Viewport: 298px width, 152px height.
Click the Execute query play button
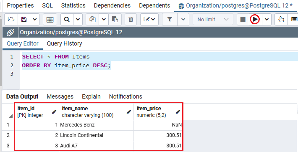tap(255, 19)
